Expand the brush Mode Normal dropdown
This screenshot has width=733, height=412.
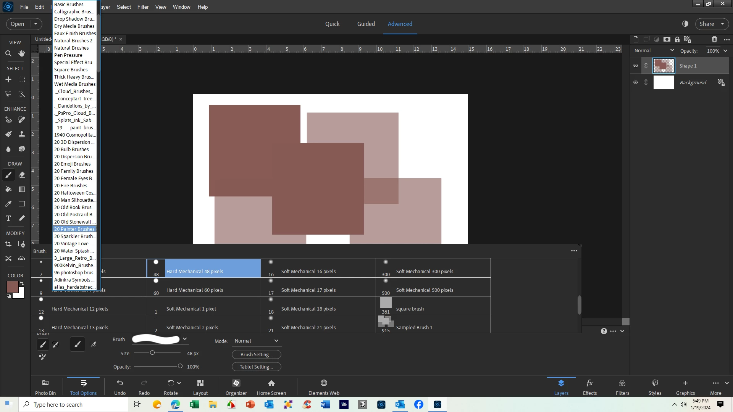[256, 341]
